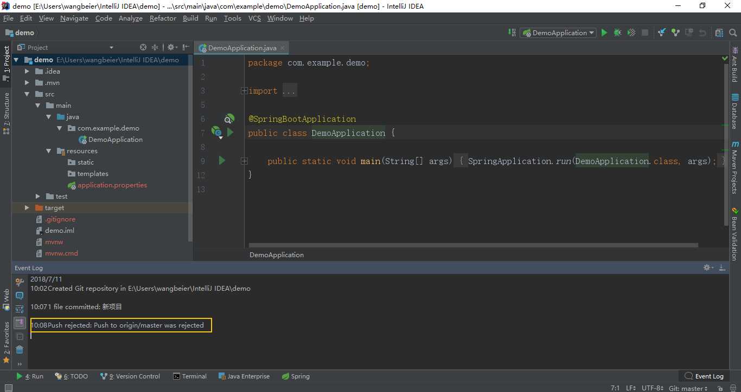Open the Structure side tab
The width and height of the screenshot is (741, 392).
7,113
